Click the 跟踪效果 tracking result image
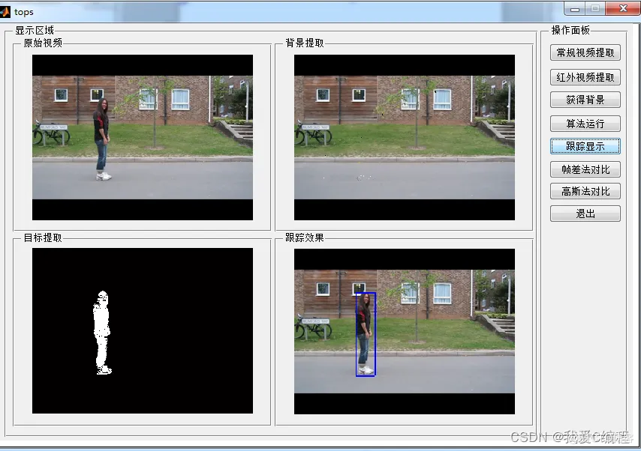641x451 pixels. click(x=405, y=331)
